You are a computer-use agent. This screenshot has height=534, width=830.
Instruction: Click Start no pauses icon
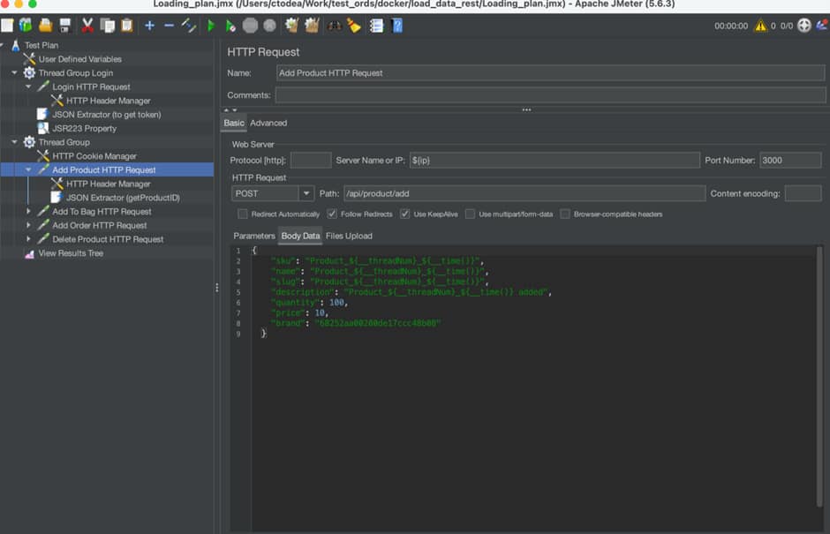coord(230,26)
